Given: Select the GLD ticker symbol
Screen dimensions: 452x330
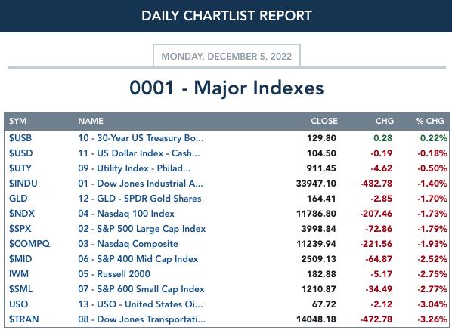Looking at the screenshot, I should (x=18, y=199).
